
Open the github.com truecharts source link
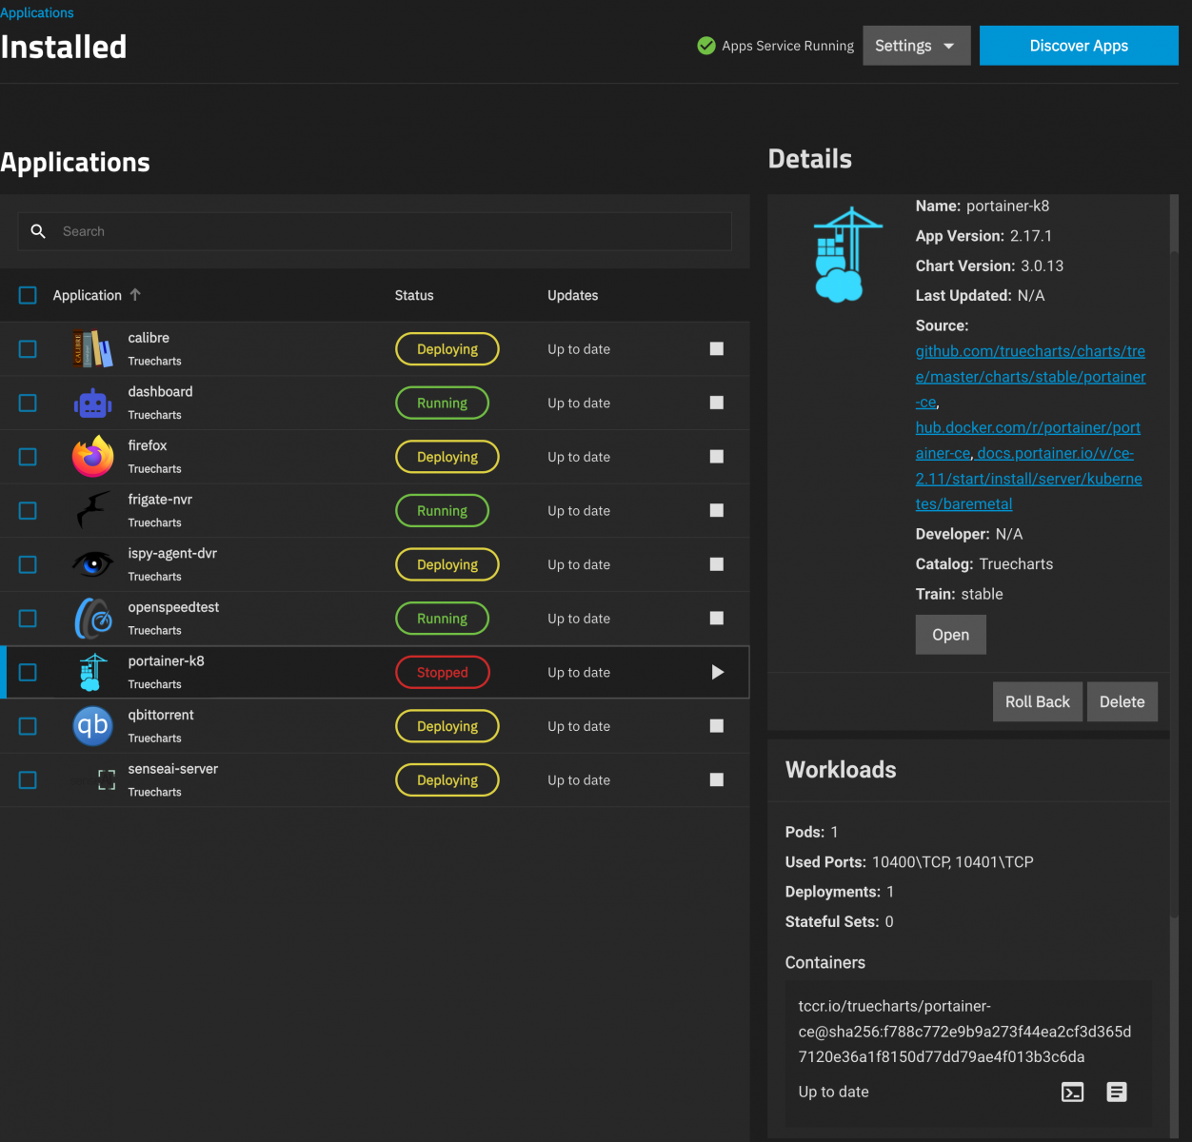1030,377
